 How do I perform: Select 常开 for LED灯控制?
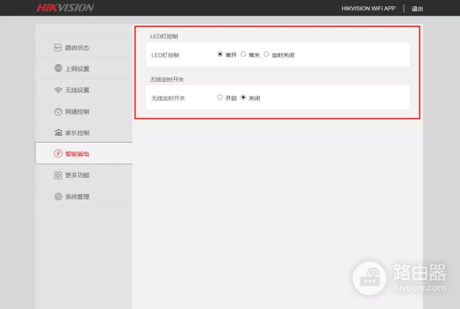point(221,55)
